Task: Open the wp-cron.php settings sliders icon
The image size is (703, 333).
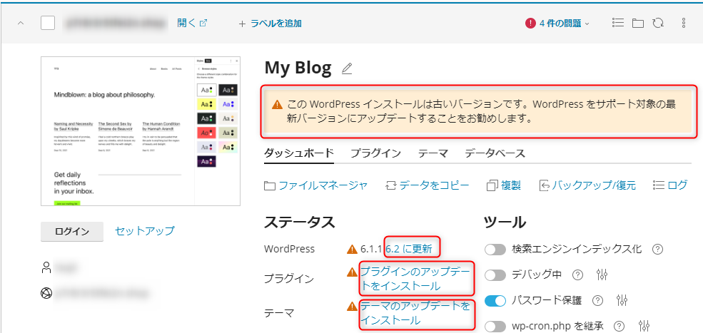Action: (x=643, y=326)
